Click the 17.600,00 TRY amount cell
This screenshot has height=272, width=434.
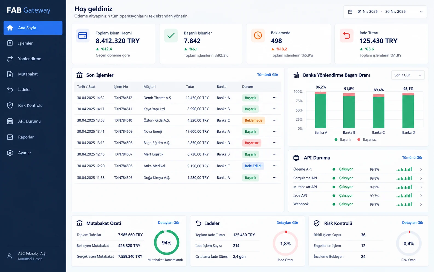(197, 132)
